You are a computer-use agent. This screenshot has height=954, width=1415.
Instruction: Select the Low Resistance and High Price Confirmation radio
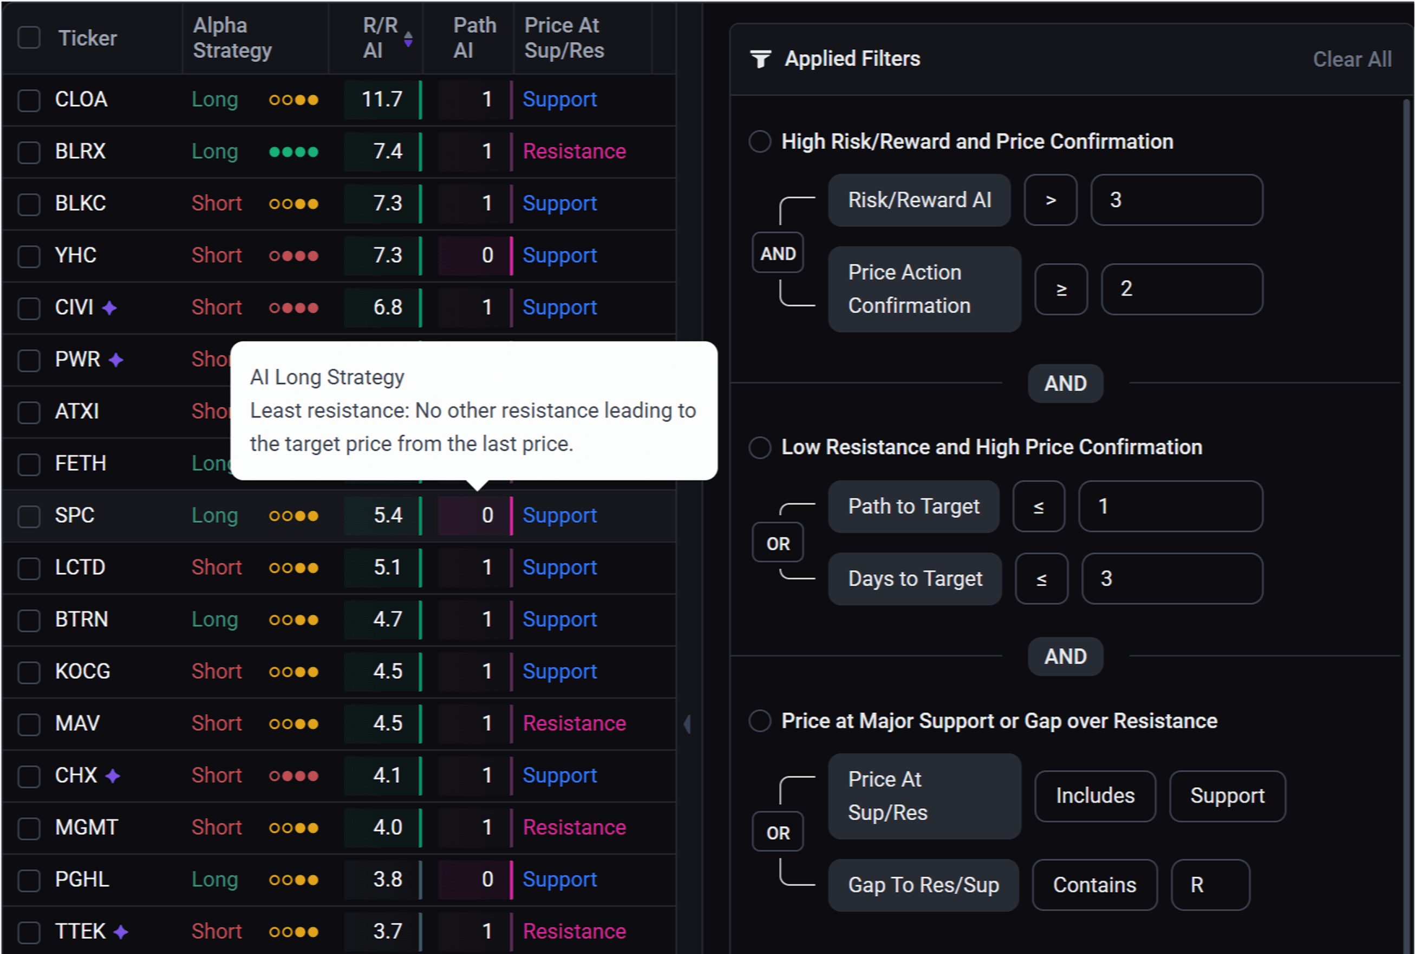tap(760, 448)
